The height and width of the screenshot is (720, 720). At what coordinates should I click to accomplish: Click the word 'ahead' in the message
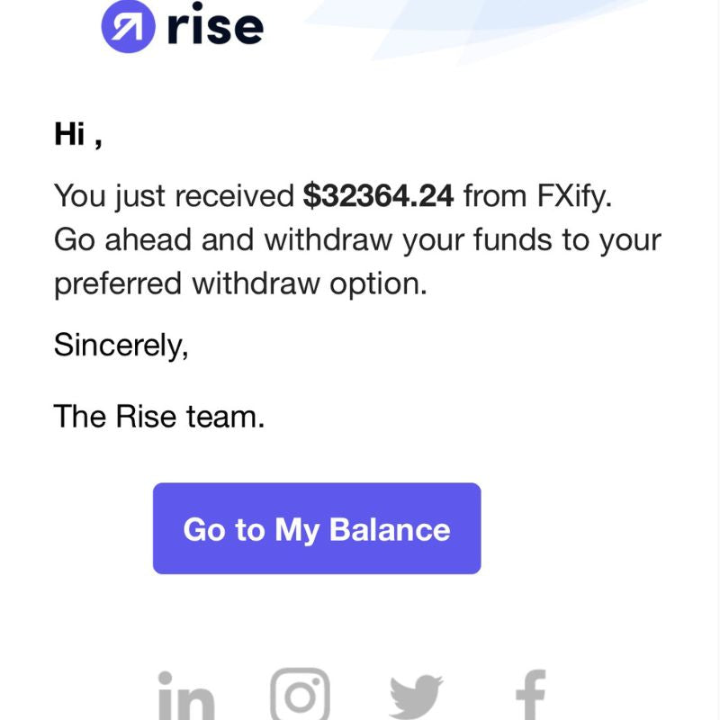click(x=150, y=240)
